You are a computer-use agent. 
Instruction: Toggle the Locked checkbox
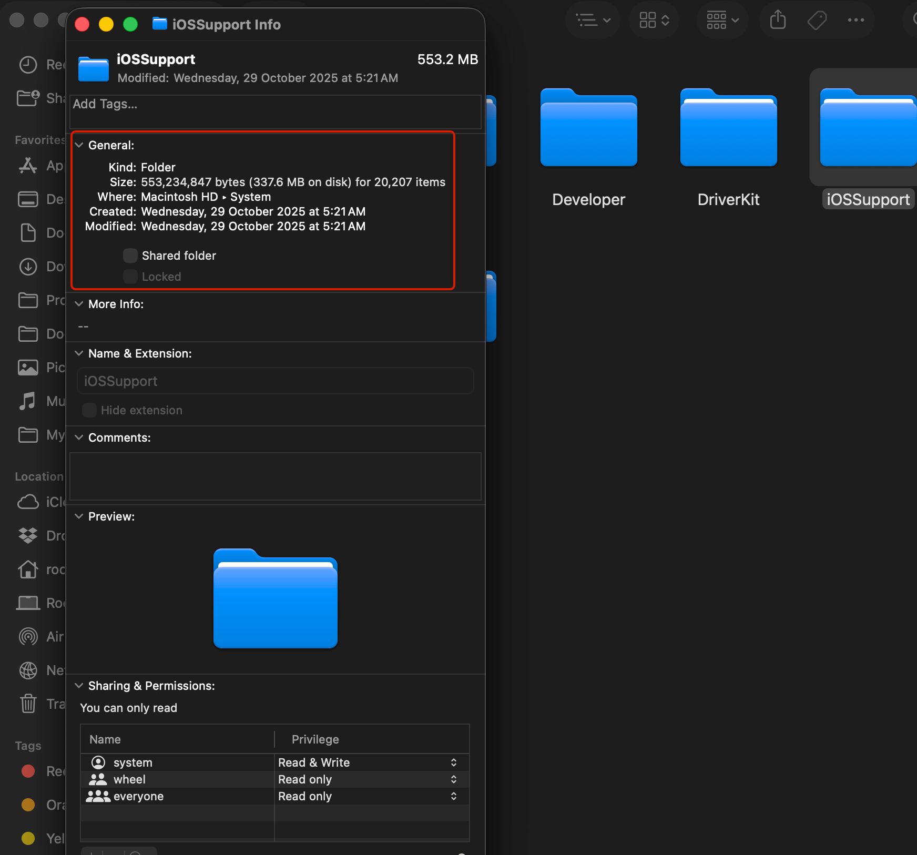pos(130,277)
